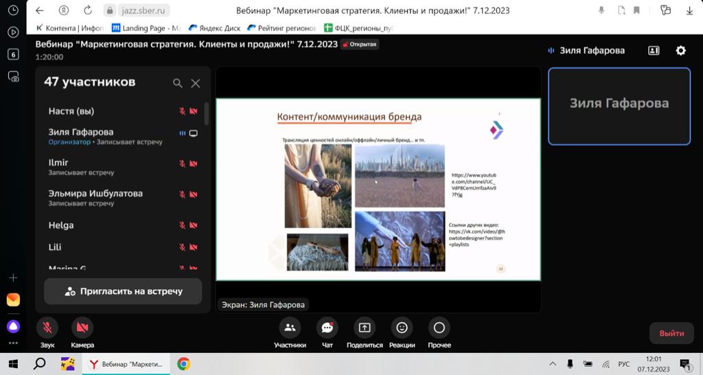
Task: Open the taskbar clock and date
Action: coord(654,364)
